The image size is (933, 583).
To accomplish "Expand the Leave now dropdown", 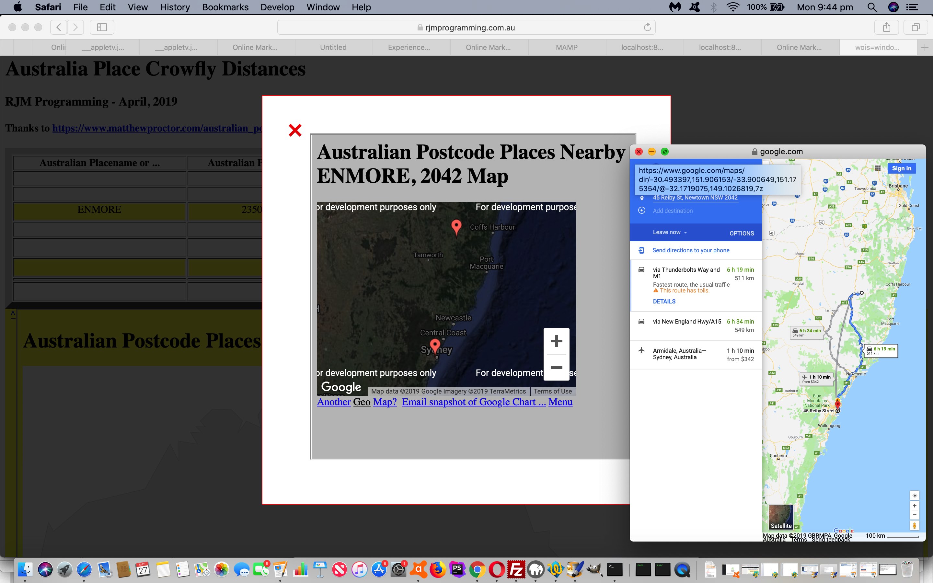I will tap(669, 233).
